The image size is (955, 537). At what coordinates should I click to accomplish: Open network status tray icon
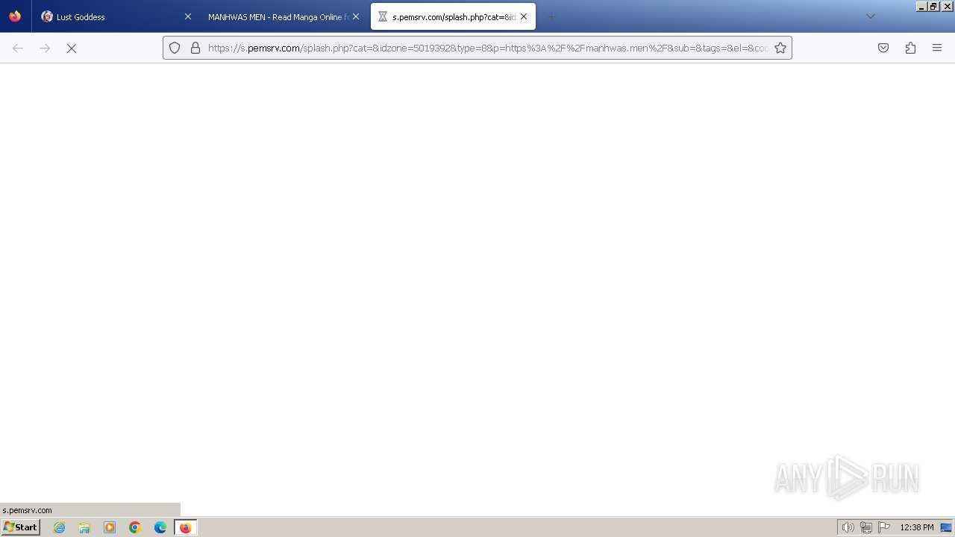point(865,527)
